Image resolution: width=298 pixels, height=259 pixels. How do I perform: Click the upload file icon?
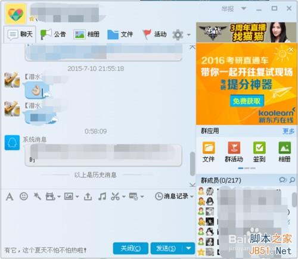click(88, 196)
